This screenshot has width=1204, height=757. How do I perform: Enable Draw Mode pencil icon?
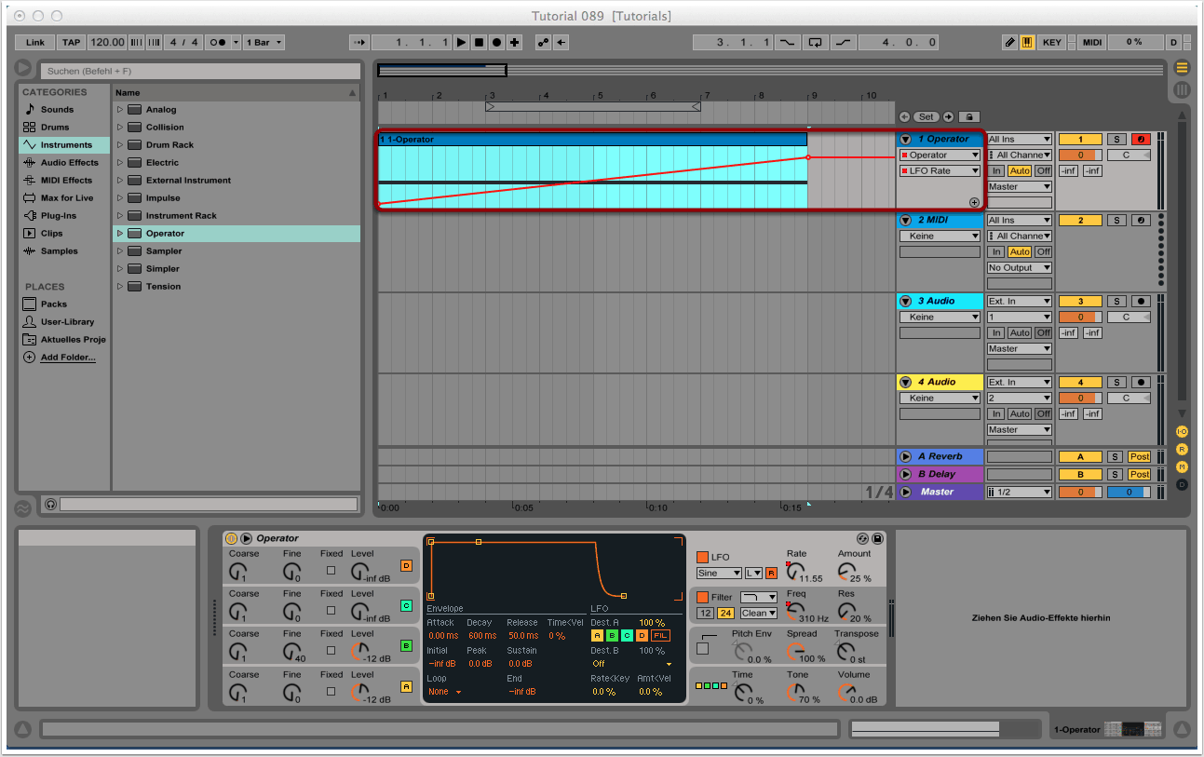[1010, 43]
